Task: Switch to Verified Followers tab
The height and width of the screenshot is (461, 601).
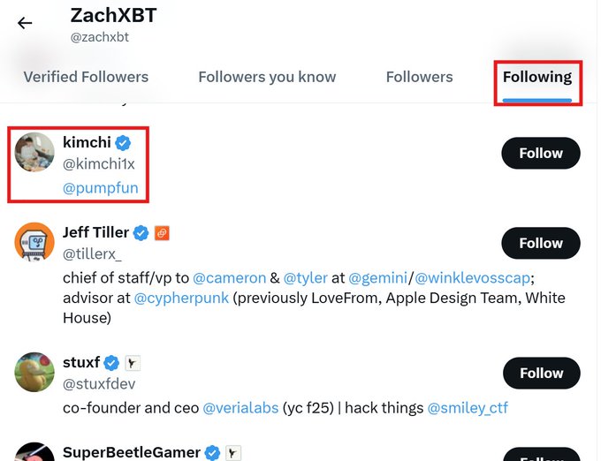Action: pos(86,77)
